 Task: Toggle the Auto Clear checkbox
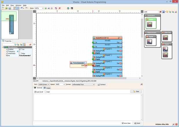point(123,123)
